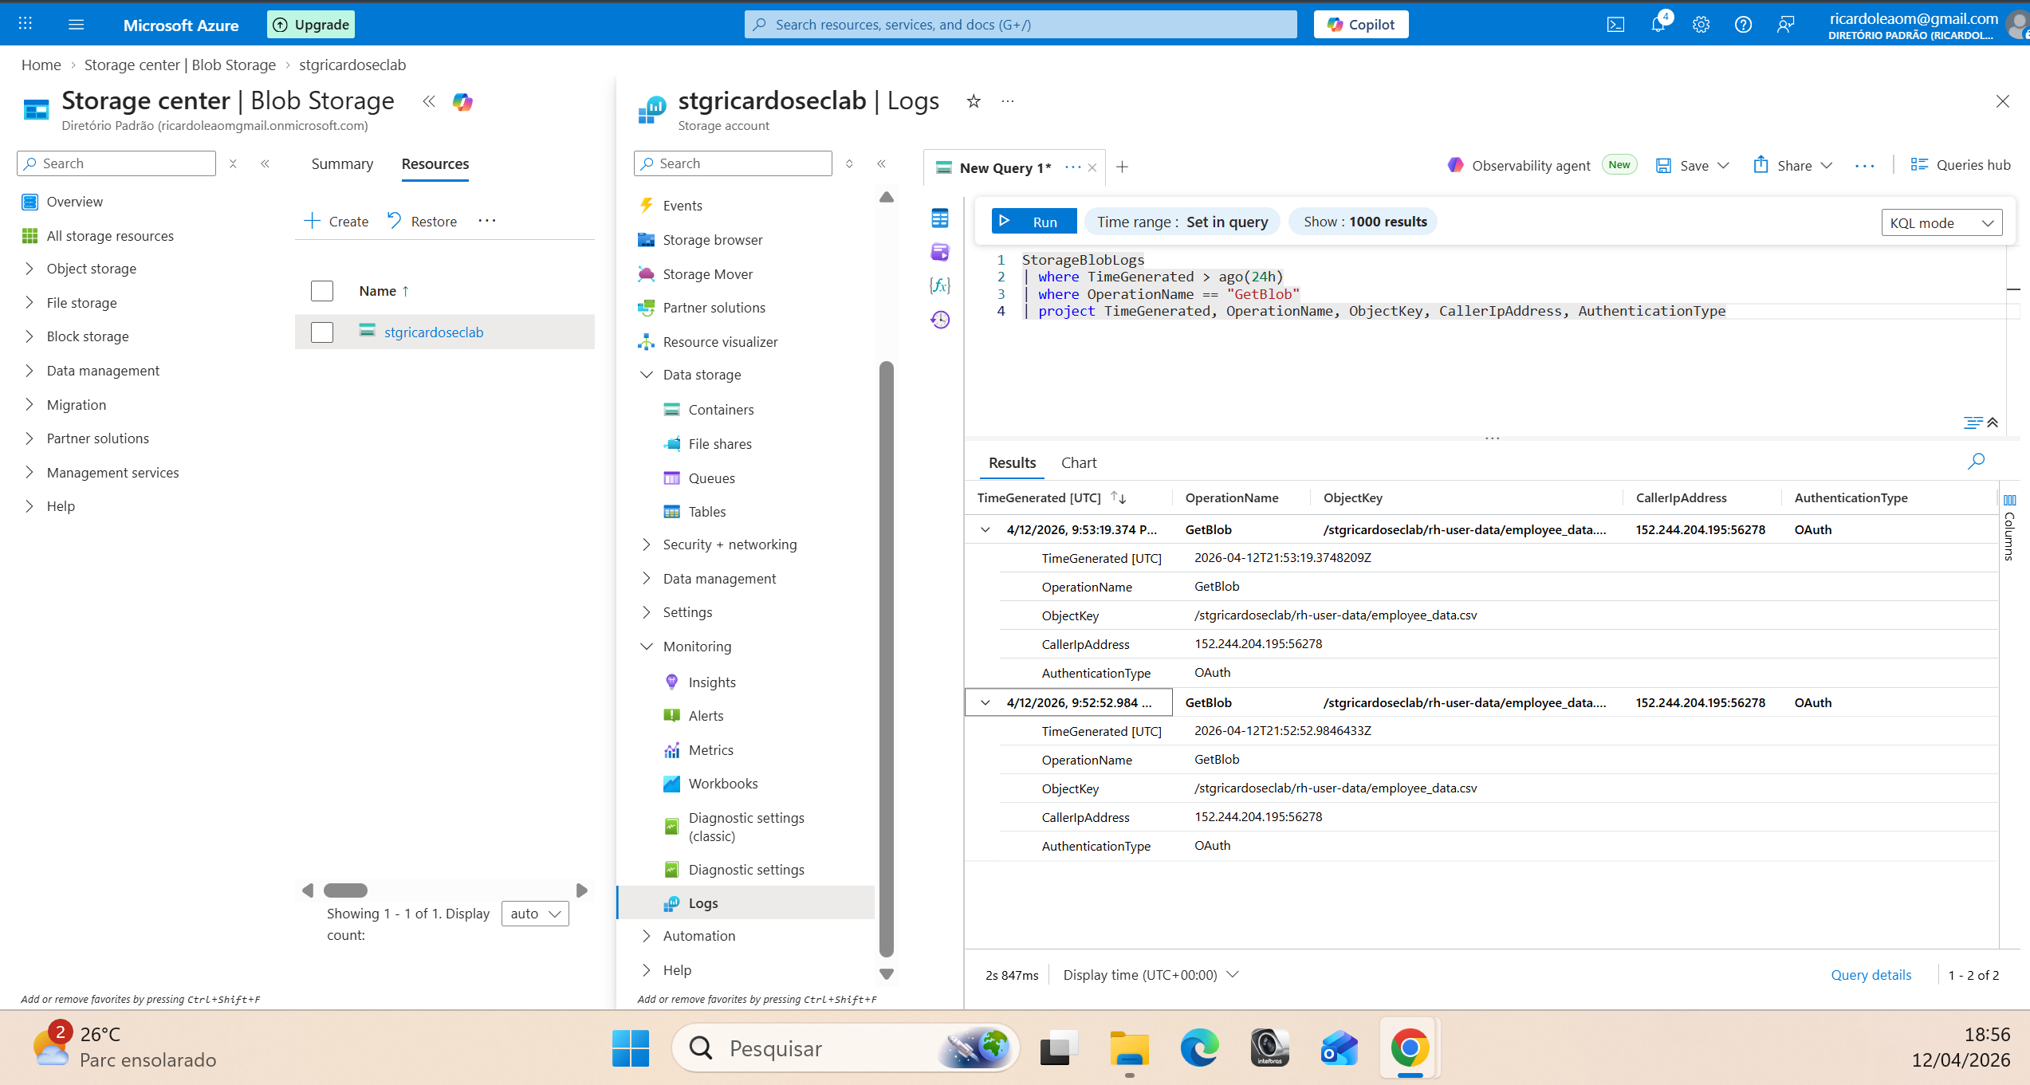
Task: Close the New Query 1 tab
Action: (1092, 167)
